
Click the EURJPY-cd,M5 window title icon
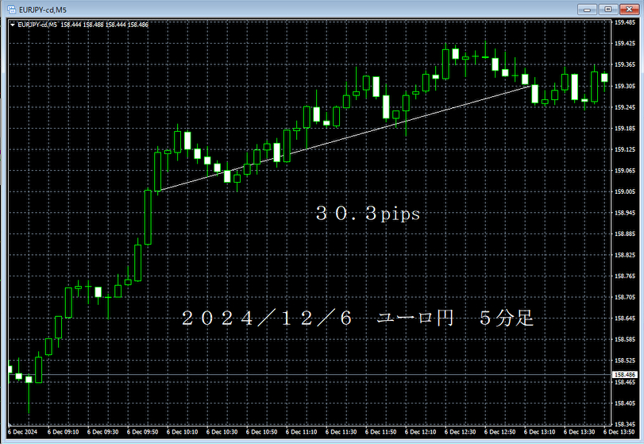click(11, 10)
